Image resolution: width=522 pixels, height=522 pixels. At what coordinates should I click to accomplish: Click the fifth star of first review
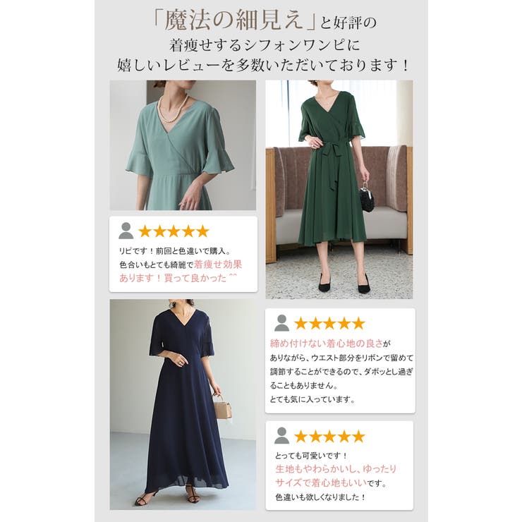202,231
